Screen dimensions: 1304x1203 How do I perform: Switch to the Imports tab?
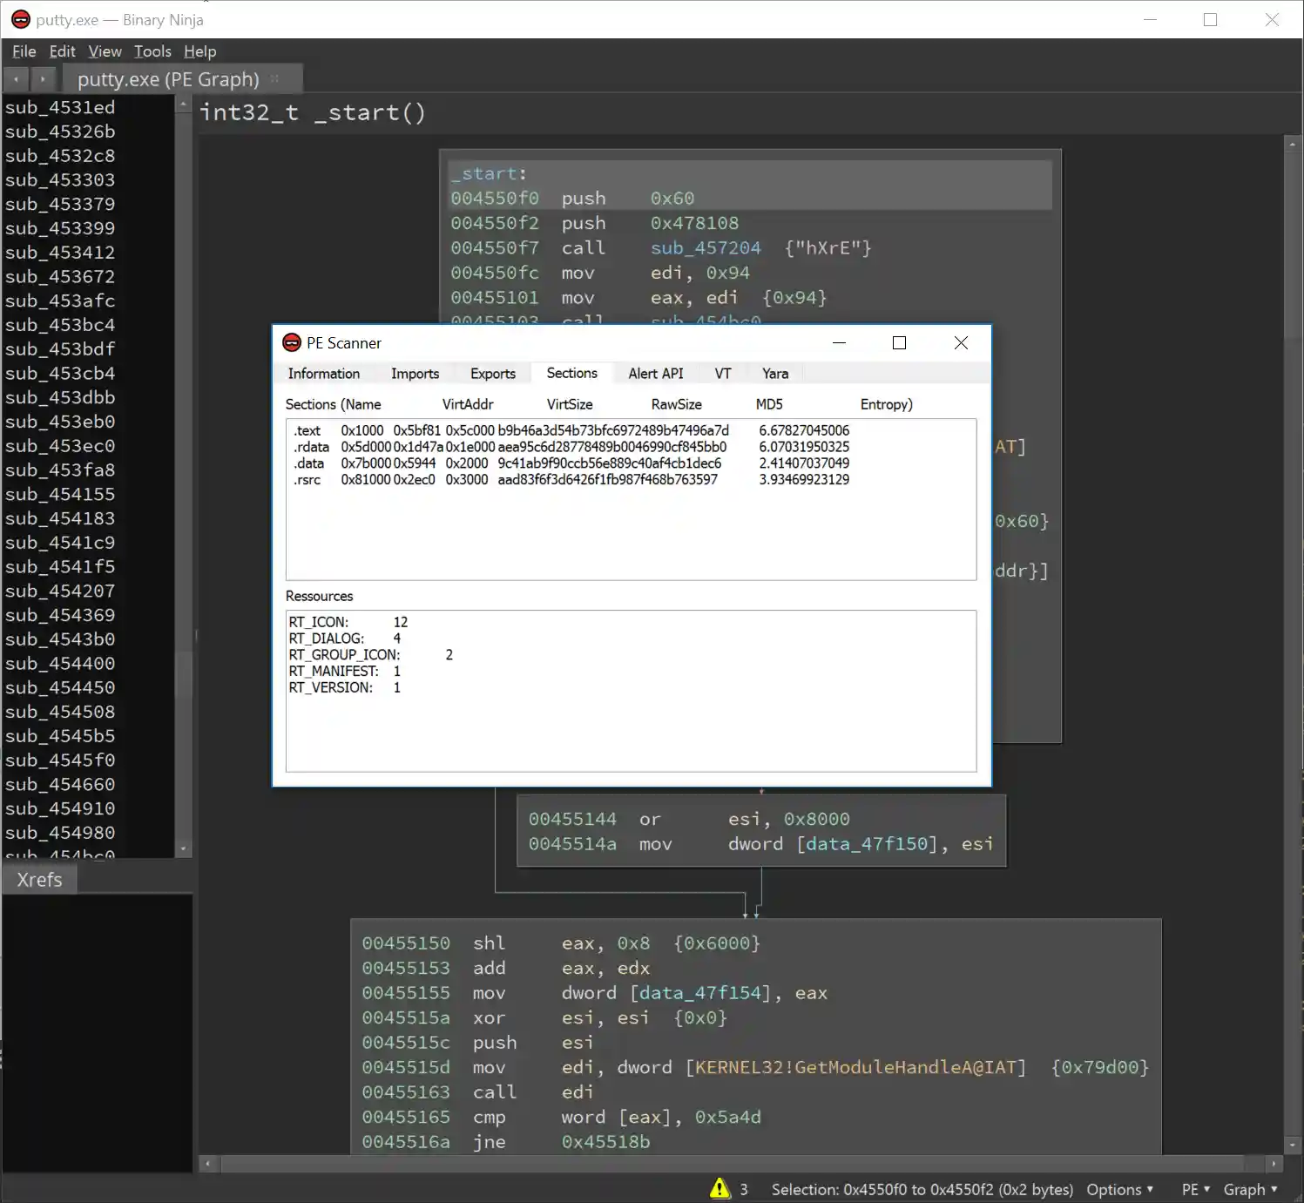point(415,374)
